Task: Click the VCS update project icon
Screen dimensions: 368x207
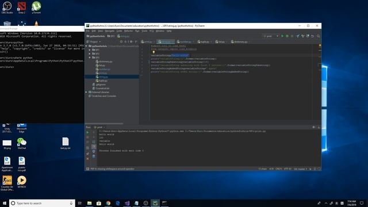Action: point(298,36)
